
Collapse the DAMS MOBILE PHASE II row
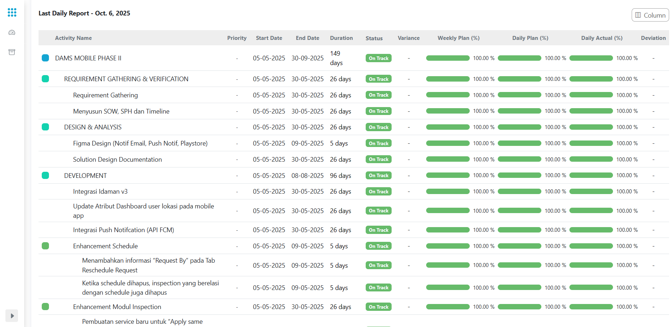point(45,58)
